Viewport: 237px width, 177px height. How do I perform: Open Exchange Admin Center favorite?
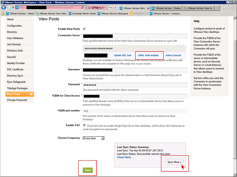click(82, 13)
